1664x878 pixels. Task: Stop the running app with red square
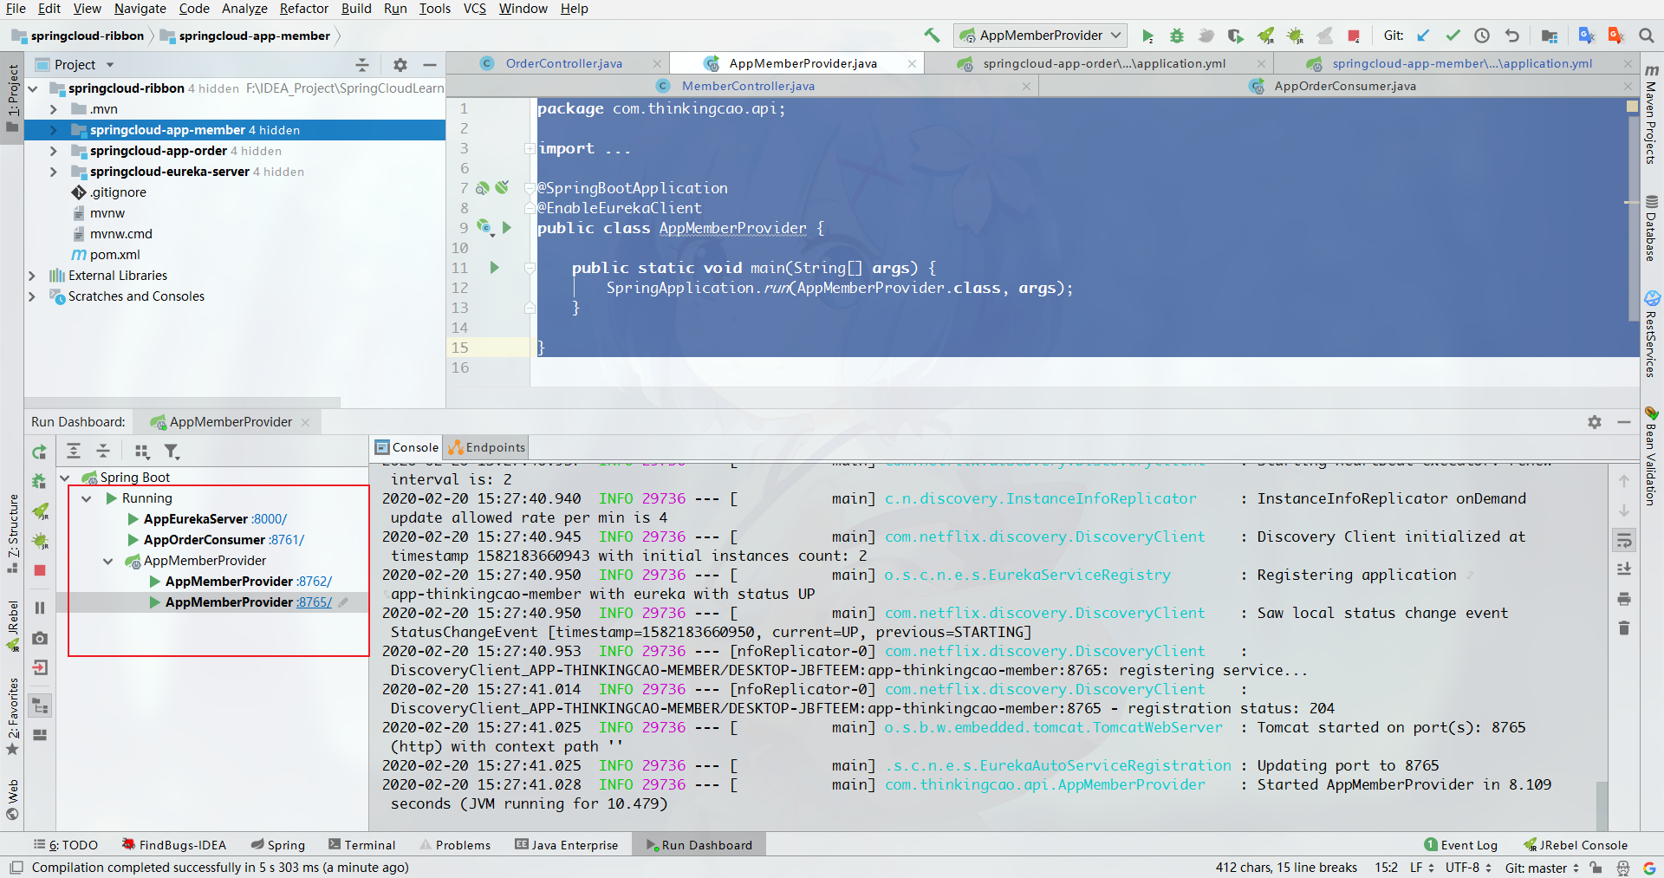pyautogui.click(x=1353, y=36)
